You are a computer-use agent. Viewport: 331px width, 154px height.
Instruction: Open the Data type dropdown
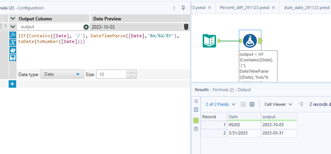[x=62, y=75]
